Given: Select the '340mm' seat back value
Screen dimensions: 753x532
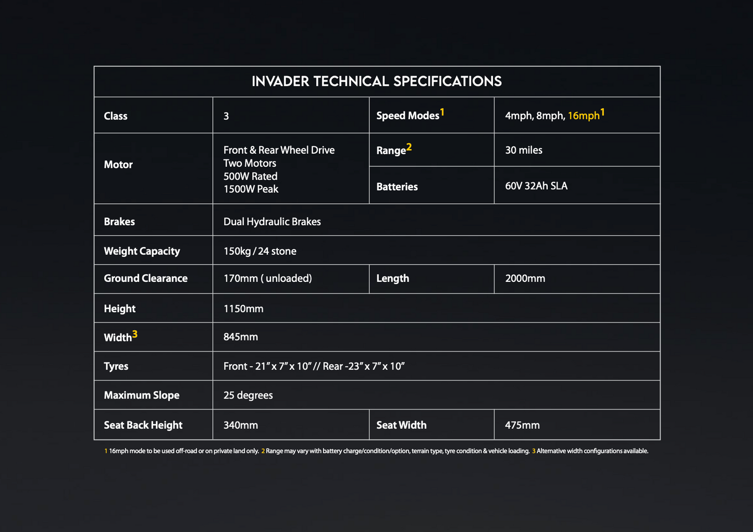Looking at the screenshot, I should (241, 425).
